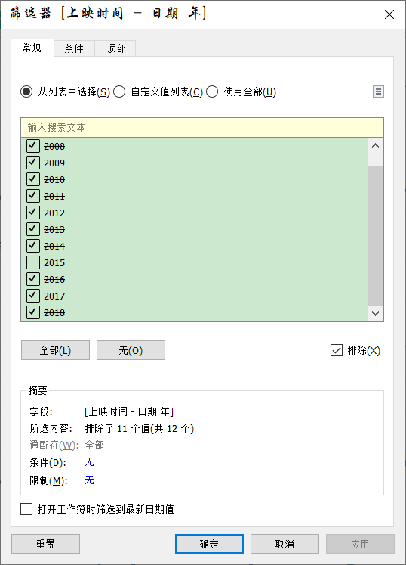Close the filter dialog window

389,14
